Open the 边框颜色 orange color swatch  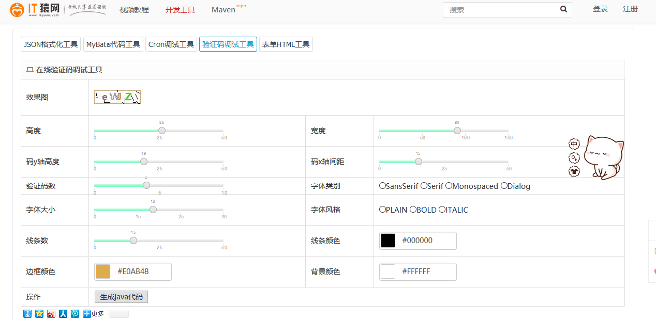coord(103,271)
